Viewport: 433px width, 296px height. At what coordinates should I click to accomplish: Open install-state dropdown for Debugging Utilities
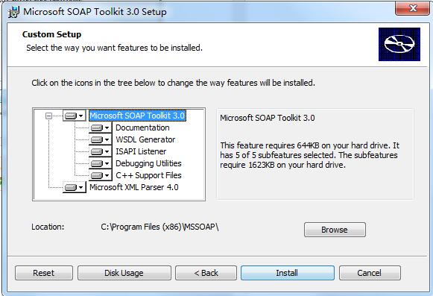[x=100, y=163]
